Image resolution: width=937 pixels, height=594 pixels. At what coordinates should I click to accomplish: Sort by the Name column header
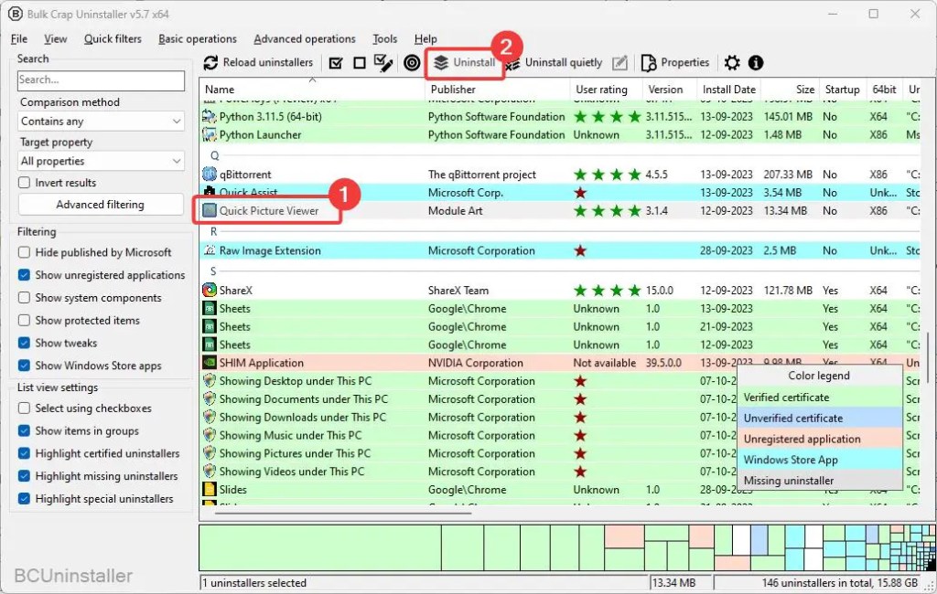312,90
